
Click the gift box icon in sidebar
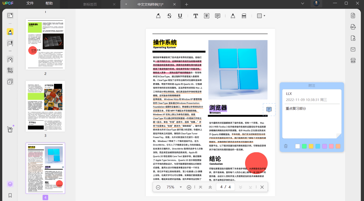pos(10,129)
